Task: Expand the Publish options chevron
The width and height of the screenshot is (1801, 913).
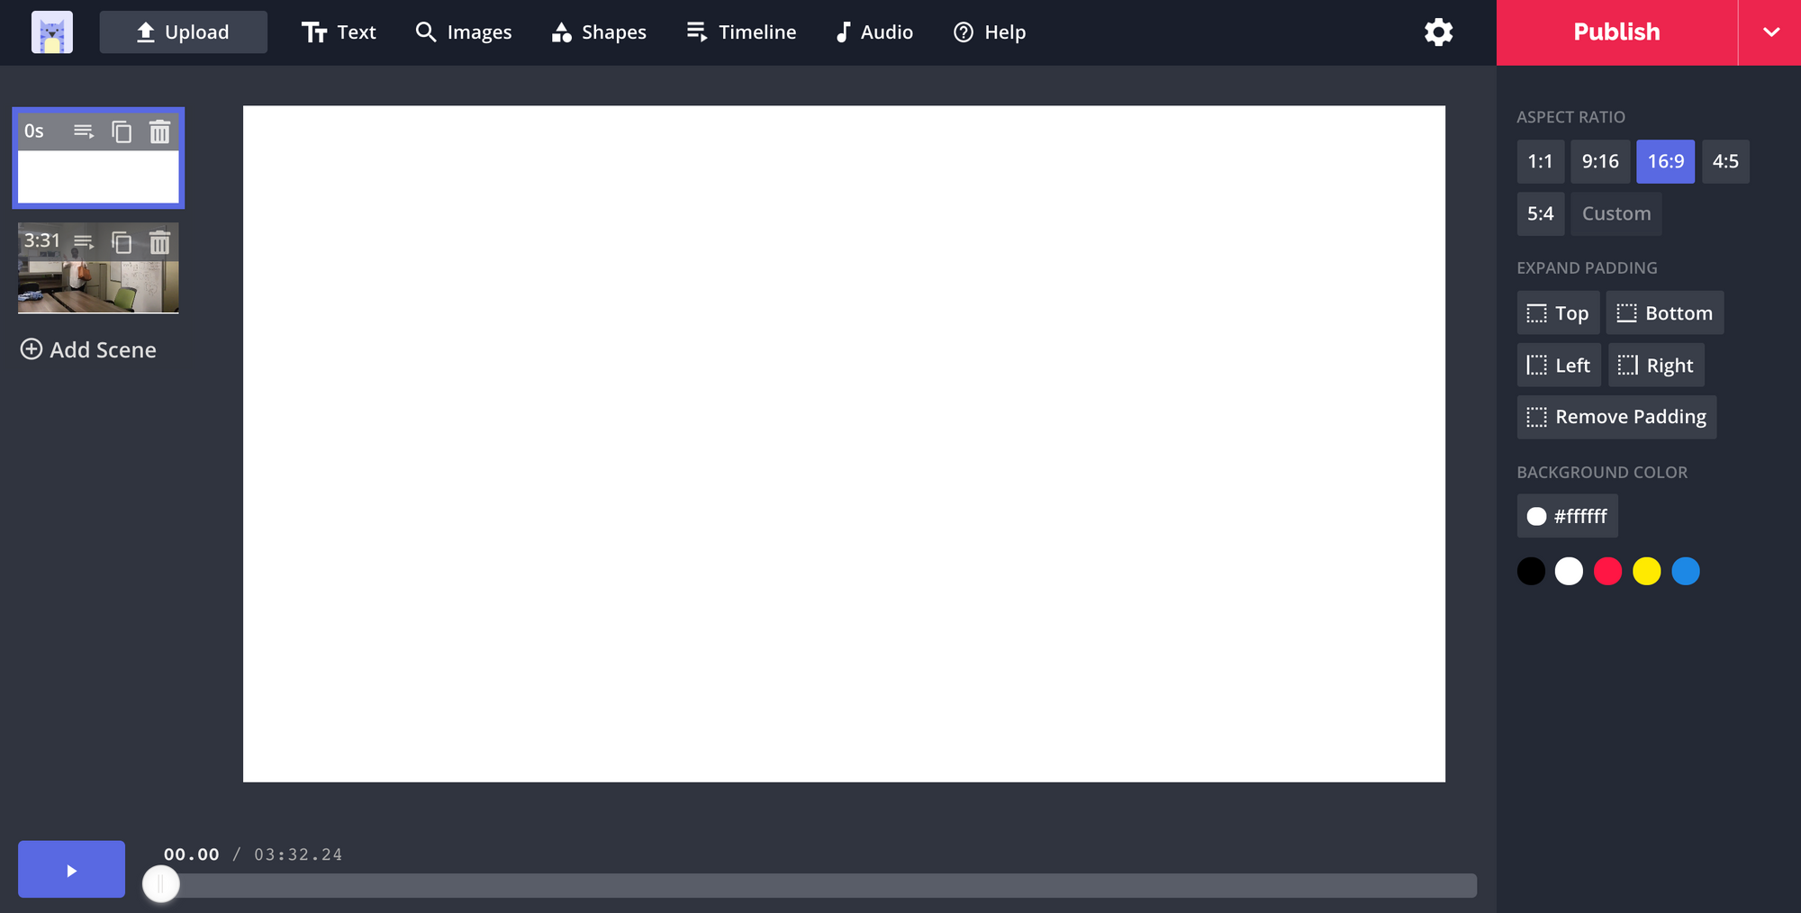Action: point(1769,32)
